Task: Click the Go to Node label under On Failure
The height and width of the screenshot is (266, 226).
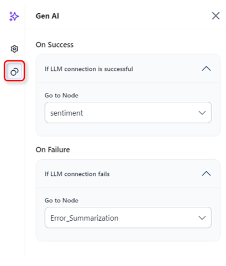Action: click(x=61, y=200)
